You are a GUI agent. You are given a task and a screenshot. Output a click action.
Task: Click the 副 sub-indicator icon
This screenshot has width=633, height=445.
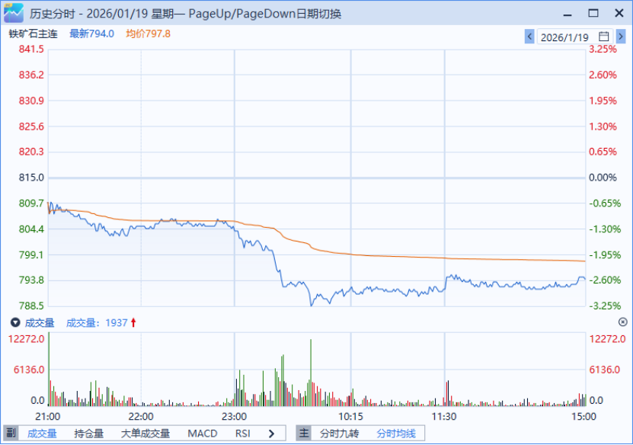pos(11,434)
